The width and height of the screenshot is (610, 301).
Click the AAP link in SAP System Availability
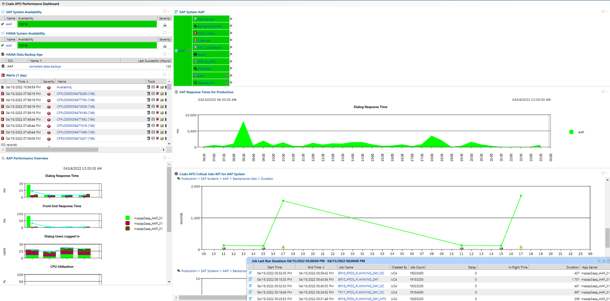(x=9, y=24)
